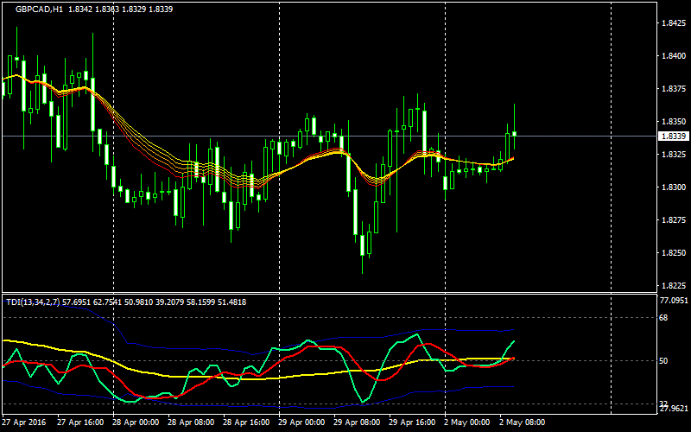This screenshot has height=432, width=691.
Task: Click the 1.8225 price scale label
Action: point(674,286)
